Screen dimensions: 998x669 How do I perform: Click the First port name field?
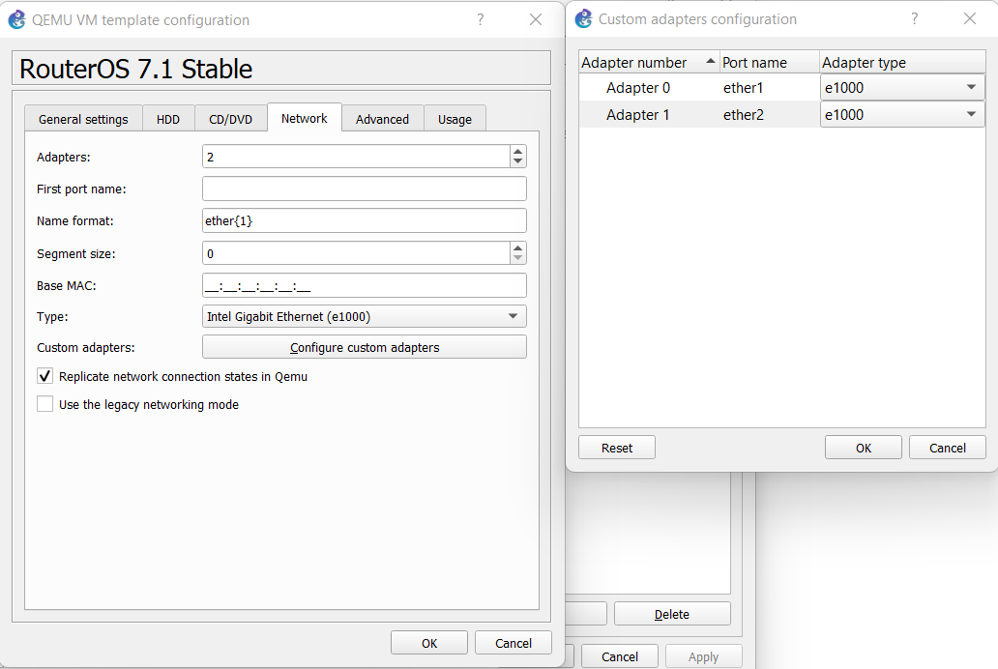tap(364, 189)
